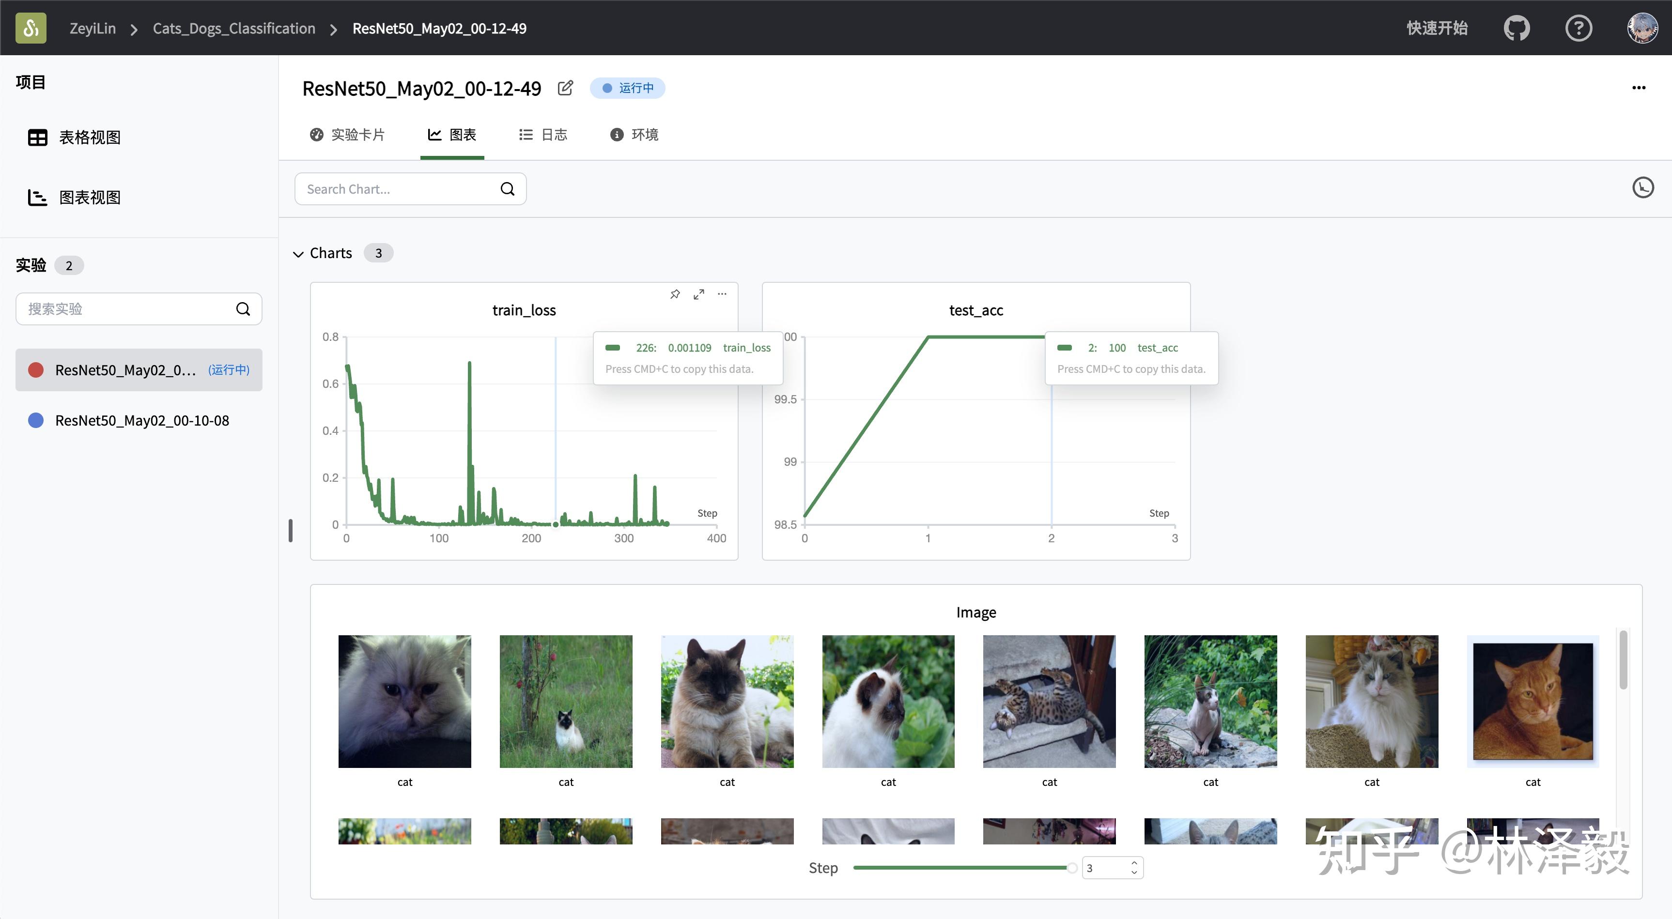The image size is (1672, 919).
Task: Switch to the 日志 tab
Action: pyautogui.click(x=542, y=134)
